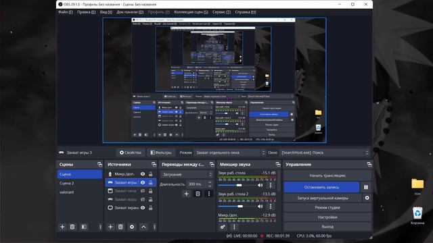This screenshot has width=433, height=243.
Task: Toggle lock on Захват экрана source
Action: 150,208
